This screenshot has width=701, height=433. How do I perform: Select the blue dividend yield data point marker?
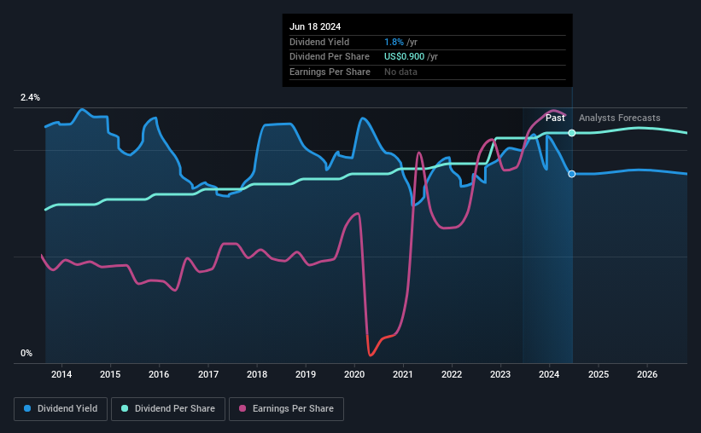tap(572, 174)
